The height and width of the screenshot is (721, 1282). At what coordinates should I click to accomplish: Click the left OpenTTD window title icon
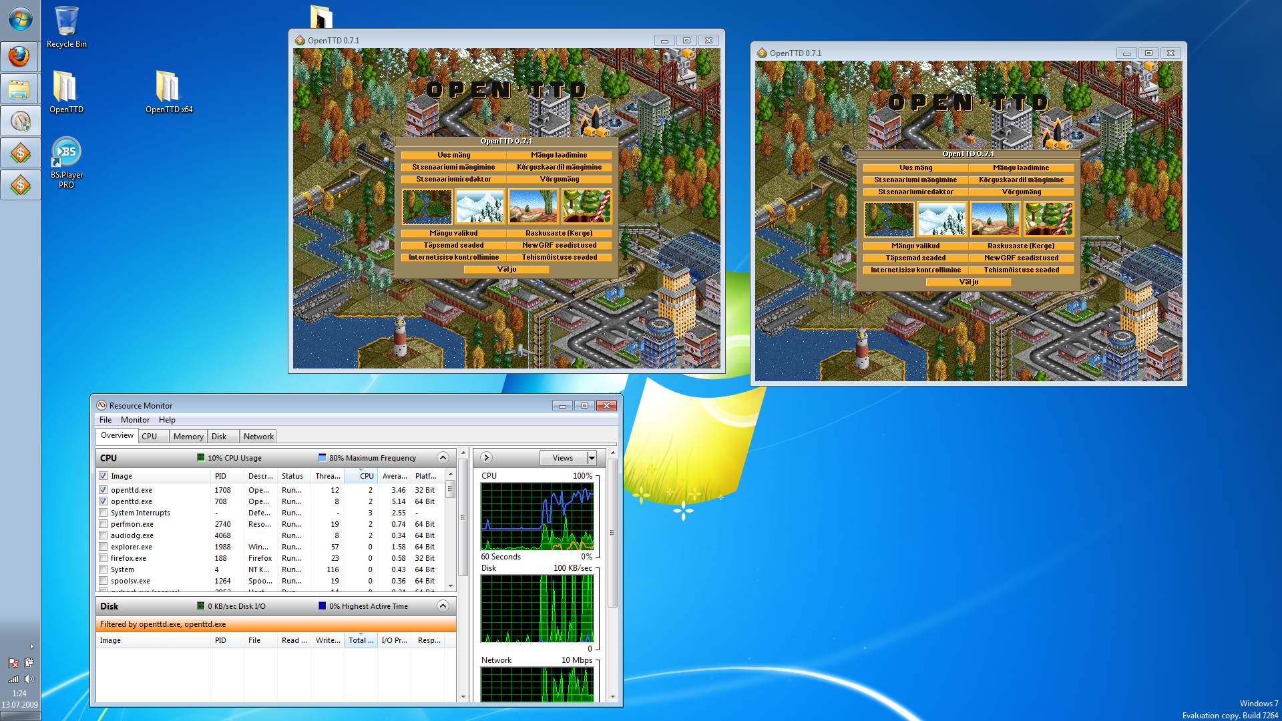click(300, 40)
